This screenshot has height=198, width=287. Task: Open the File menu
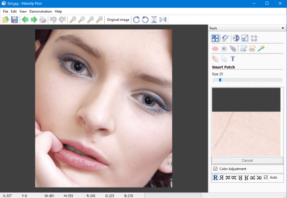[x=5, y=12]
